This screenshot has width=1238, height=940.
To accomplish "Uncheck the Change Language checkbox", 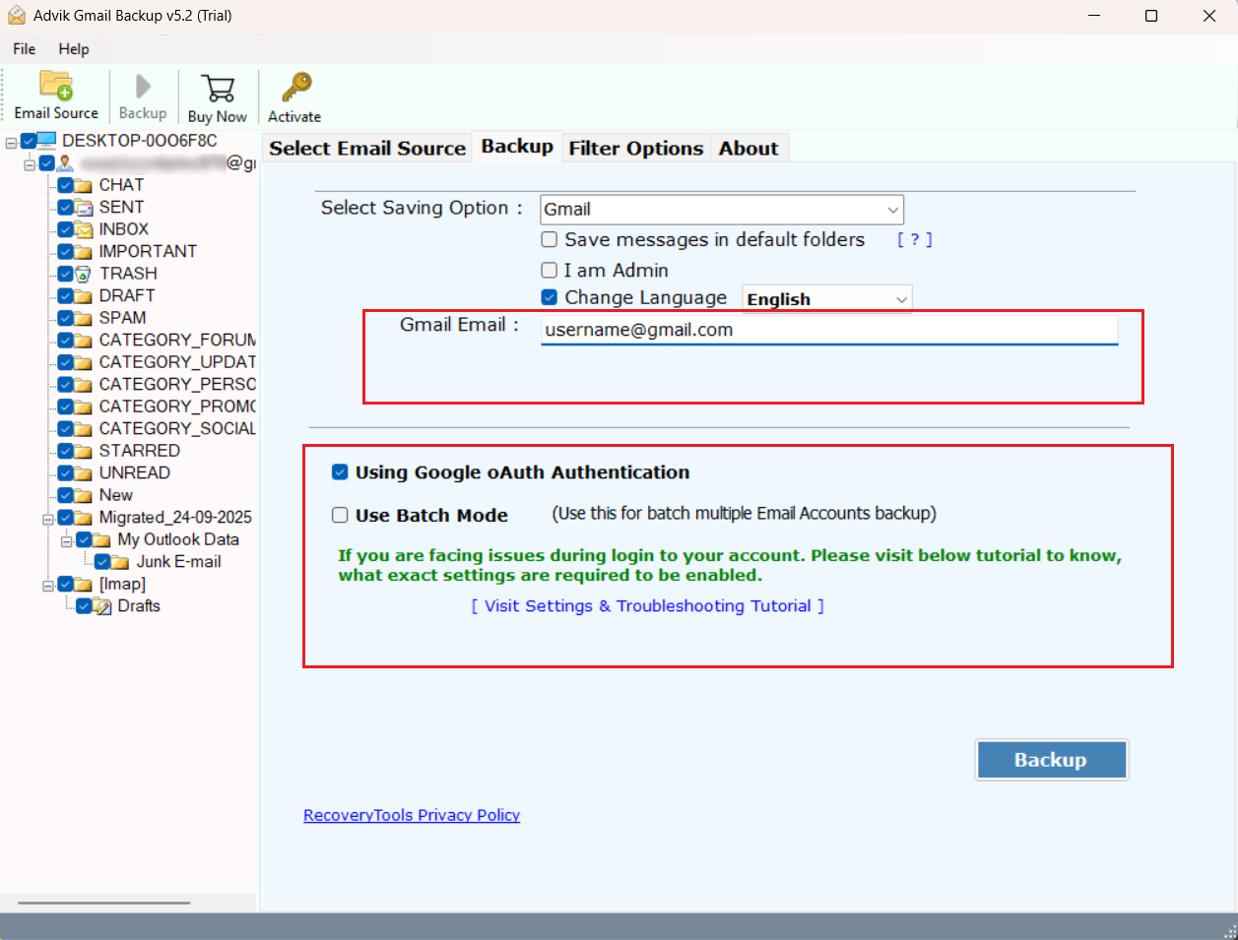I will click(x=550, y=297).
